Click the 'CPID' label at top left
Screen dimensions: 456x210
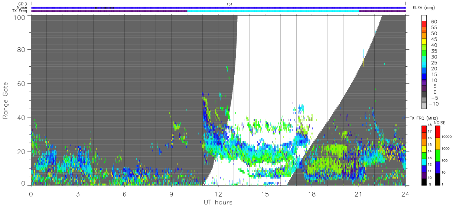(22, 4)
